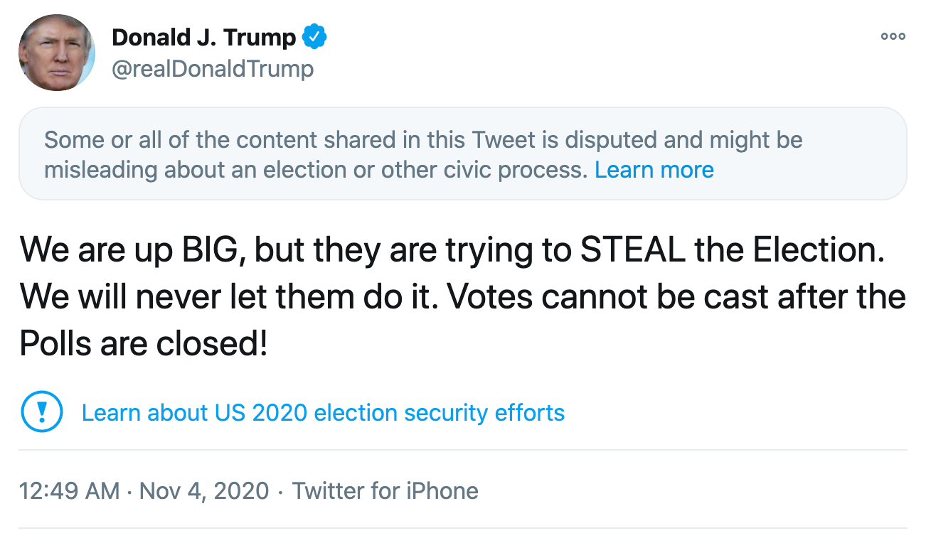Screen dimensions: 926x543
Task: Click the word BIG in the tweet
Action: coord(213,249)
